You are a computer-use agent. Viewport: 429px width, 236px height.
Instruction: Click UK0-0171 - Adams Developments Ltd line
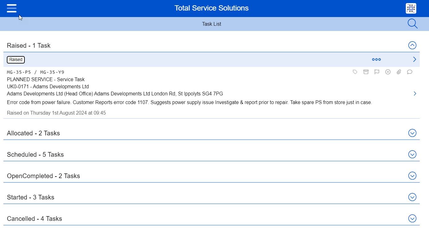coord(48,86)
